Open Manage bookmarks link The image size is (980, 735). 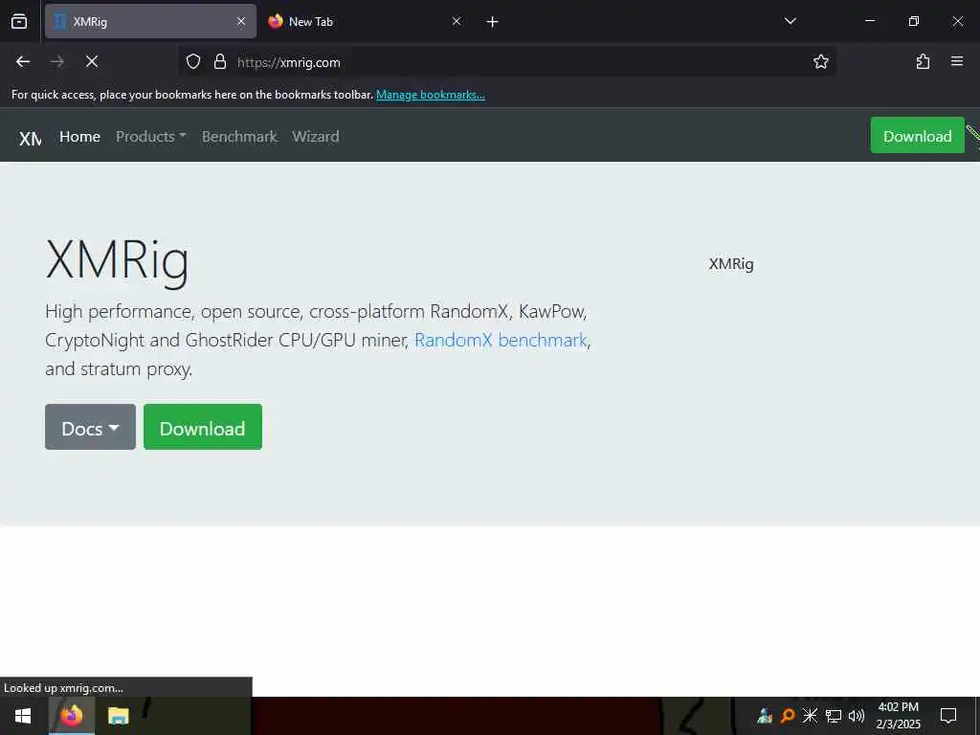(x=430, y=95)
